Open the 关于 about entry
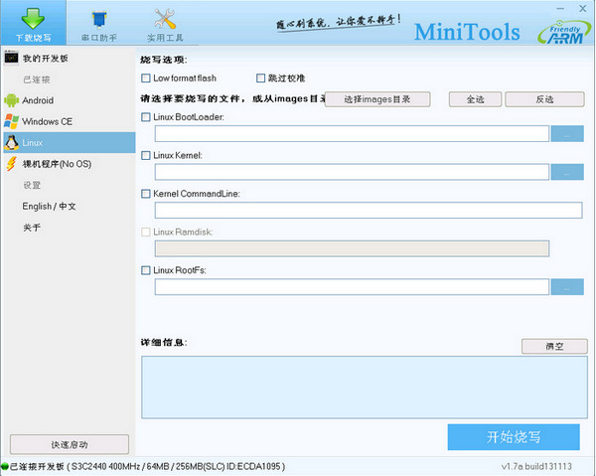The width and height of the screenshot is (596, 476). coord(32,228)
